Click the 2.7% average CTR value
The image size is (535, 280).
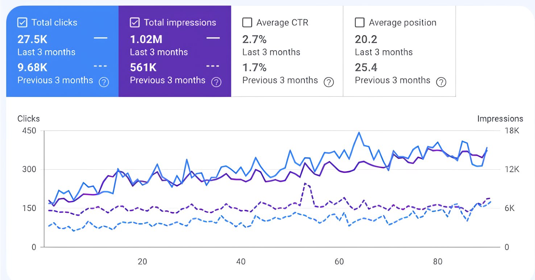pos(254,39)
